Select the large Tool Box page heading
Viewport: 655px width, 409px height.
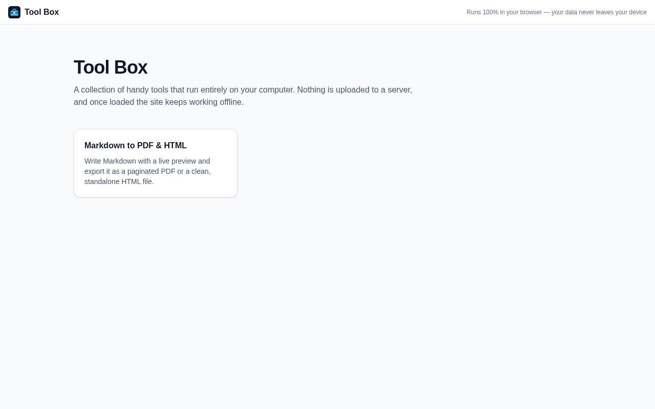pos(111,67)
